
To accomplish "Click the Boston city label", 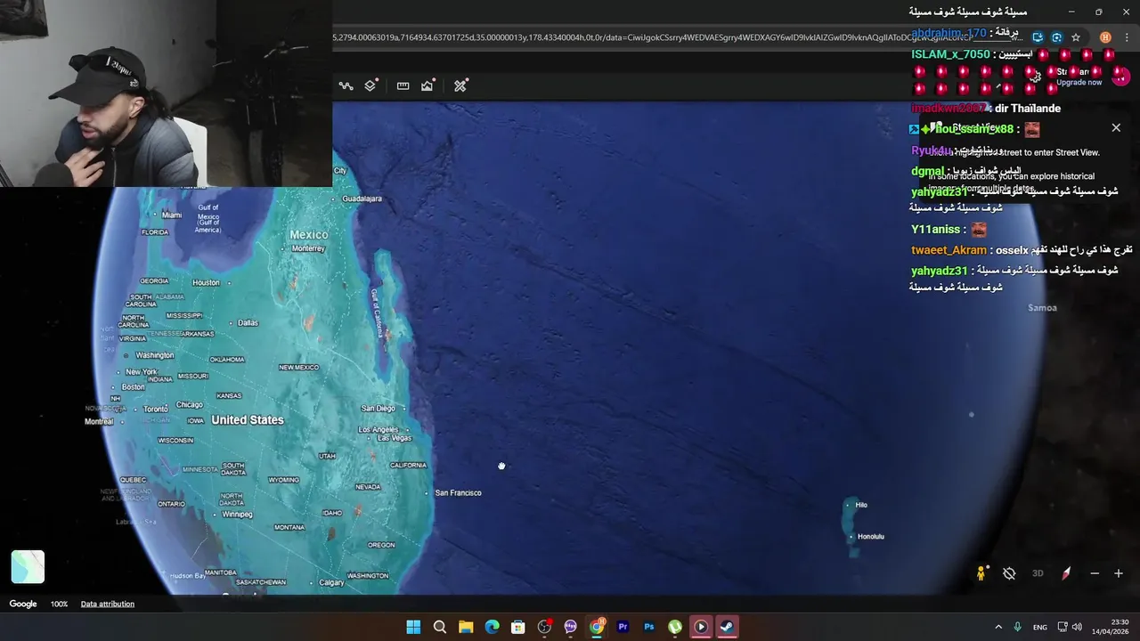I will (x=133, y=387).
